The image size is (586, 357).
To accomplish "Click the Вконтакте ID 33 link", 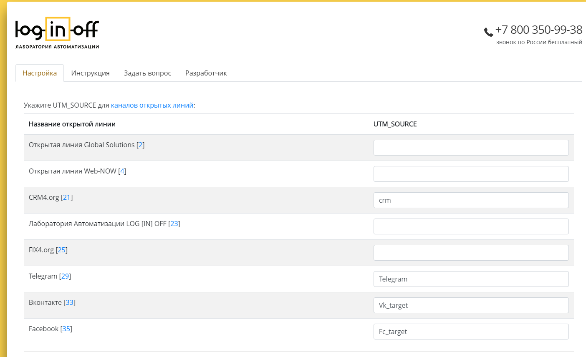I will [69, 302].
